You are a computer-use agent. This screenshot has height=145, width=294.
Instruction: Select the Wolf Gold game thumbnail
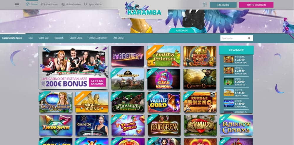164,102
